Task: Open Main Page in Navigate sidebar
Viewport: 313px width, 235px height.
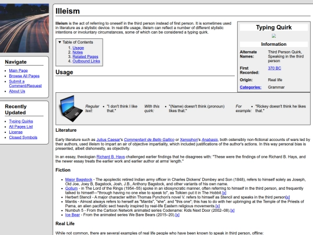Action: pyautogui.click(x=19, y=71)
